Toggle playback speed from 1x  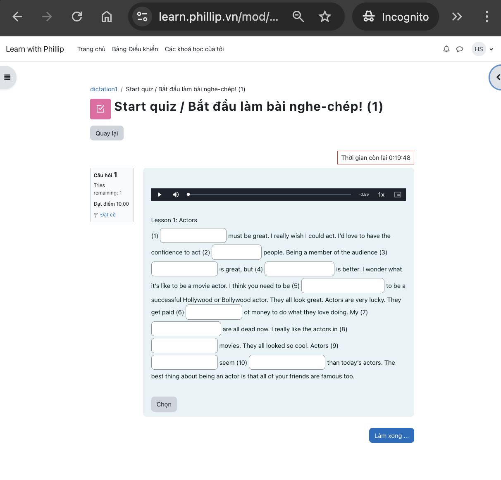(x=381, y=194)
